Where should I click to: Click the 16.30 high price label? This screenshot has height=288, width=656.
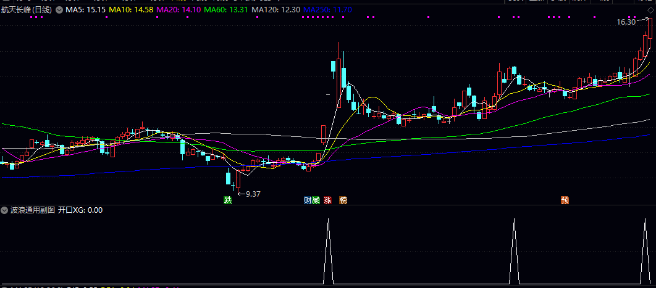pyautogui.click(x=626, y=22)
